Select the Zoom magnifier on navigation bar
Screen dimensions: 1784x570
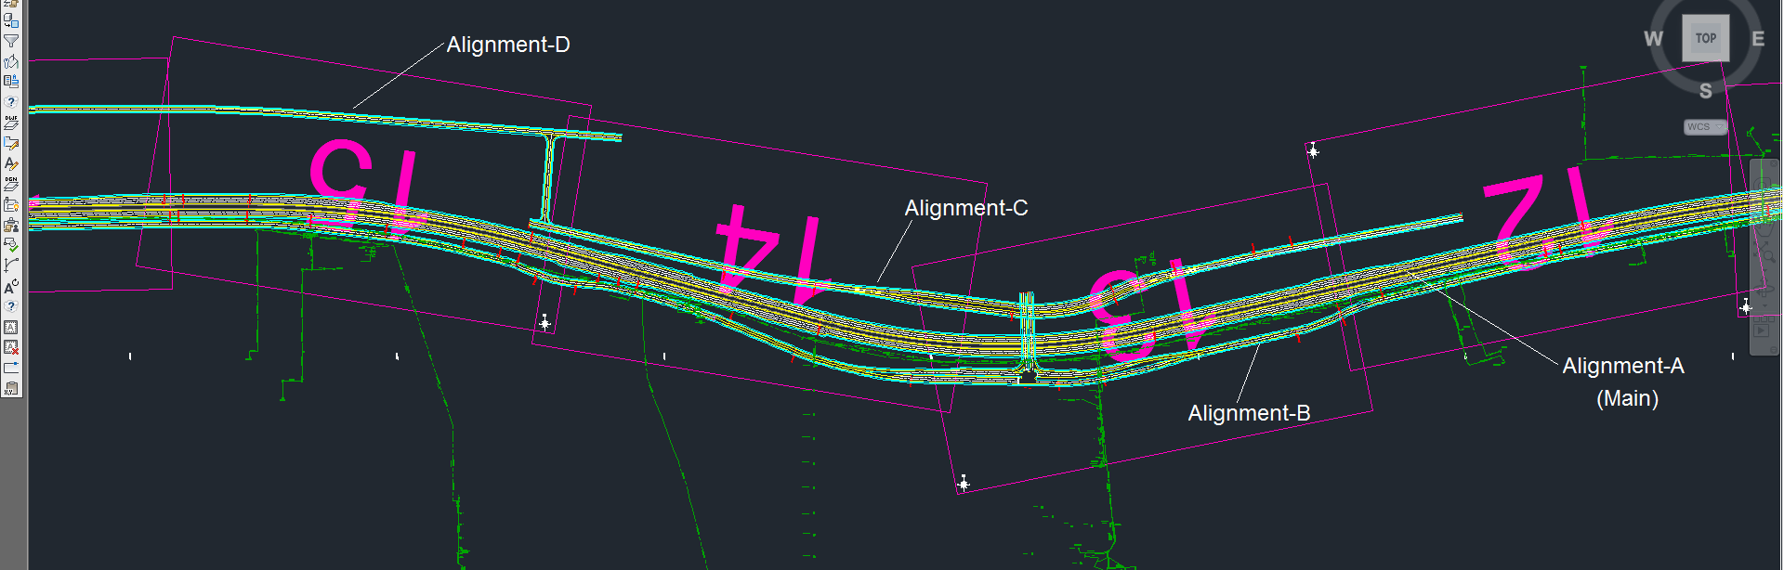1764,253
